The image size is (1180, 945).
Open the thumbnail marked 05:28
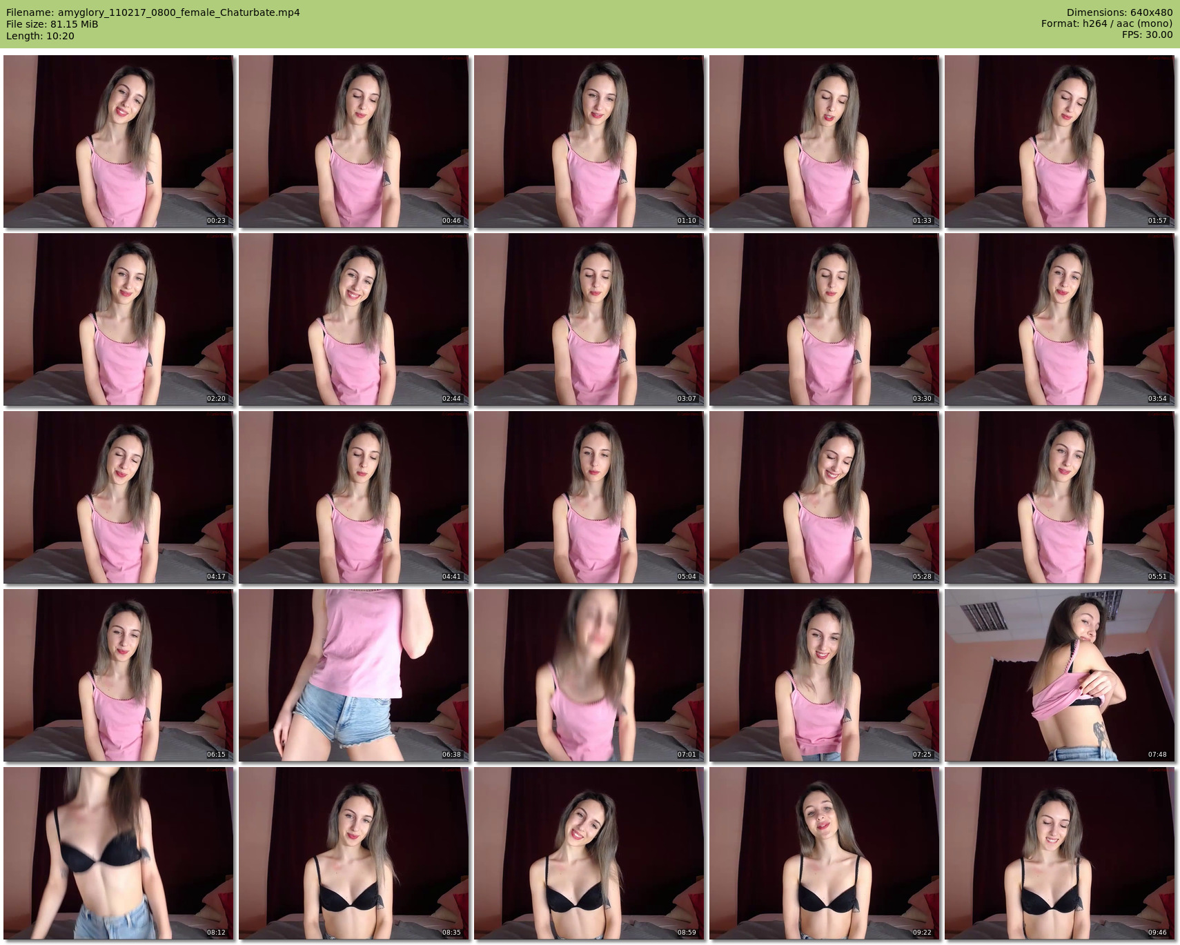tap(824, 497)
